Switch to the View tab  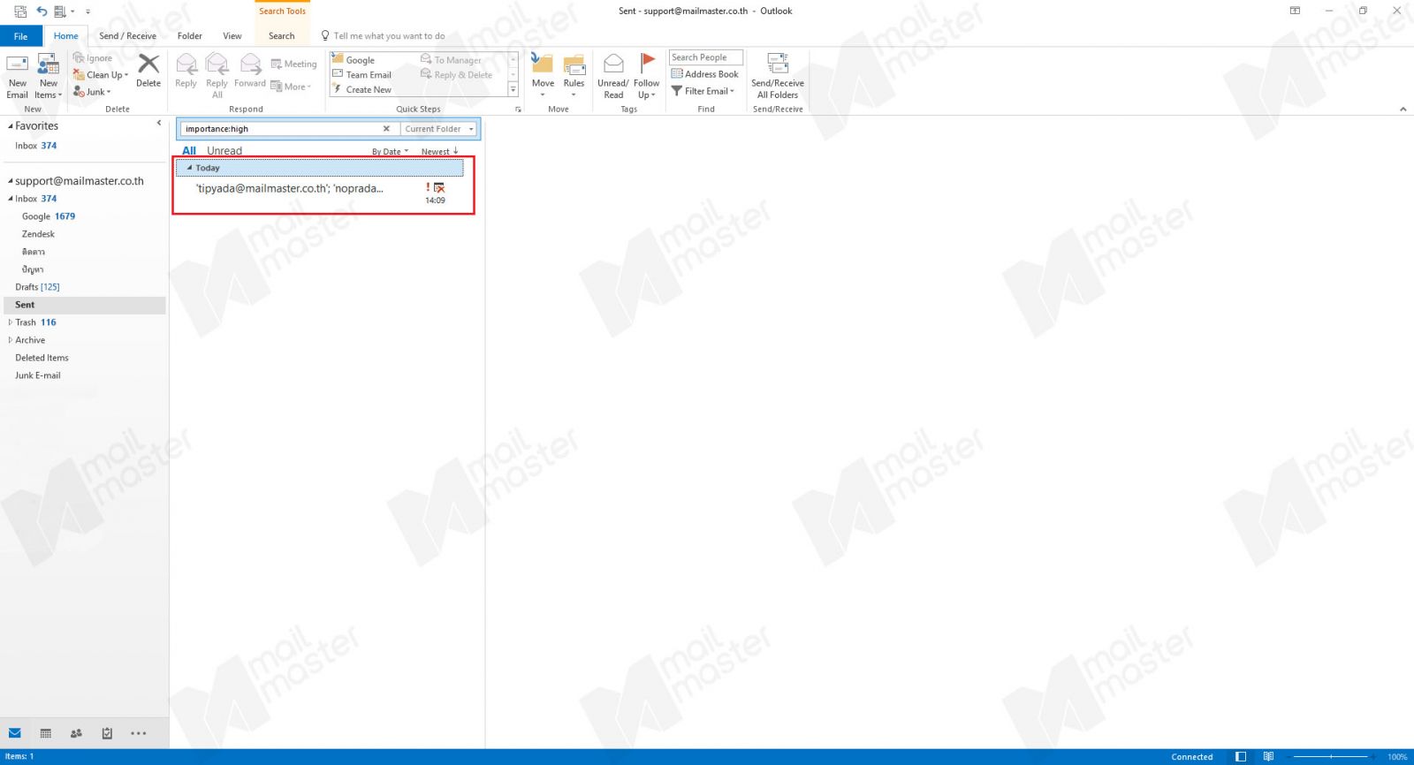click(232, 36)
